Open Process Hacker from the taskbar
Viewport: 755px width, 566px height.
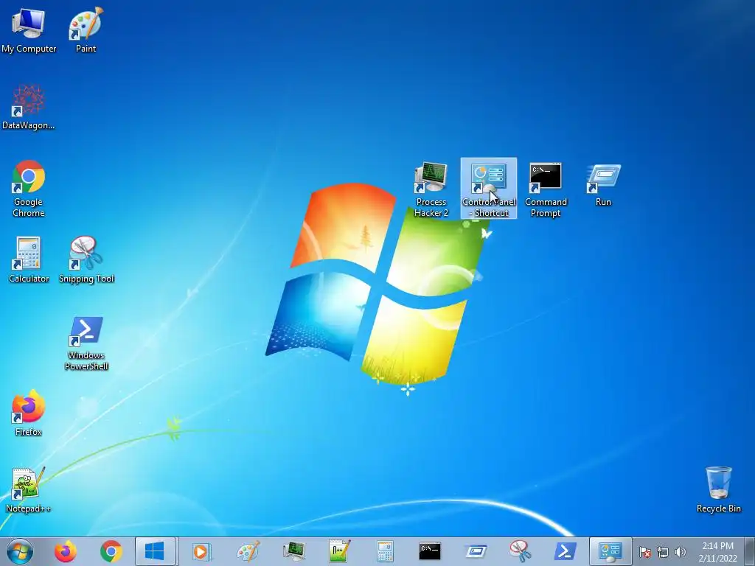(x=293, y=551)
